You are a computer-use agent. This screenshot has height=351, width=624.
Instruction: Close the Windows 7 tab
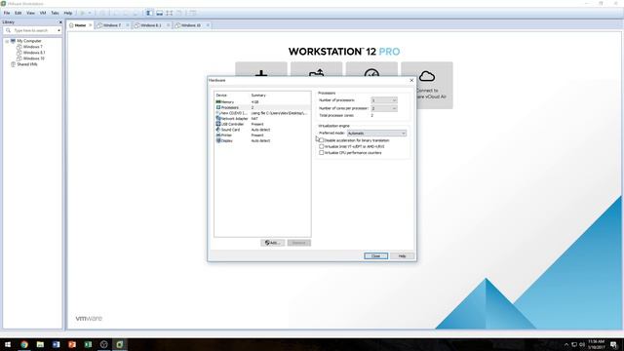click(x=128, y=25)
